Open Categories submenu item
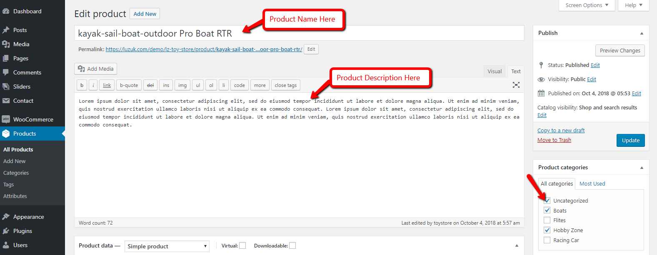657x255 pixels. pyautogui.click(x=16, y=173)
